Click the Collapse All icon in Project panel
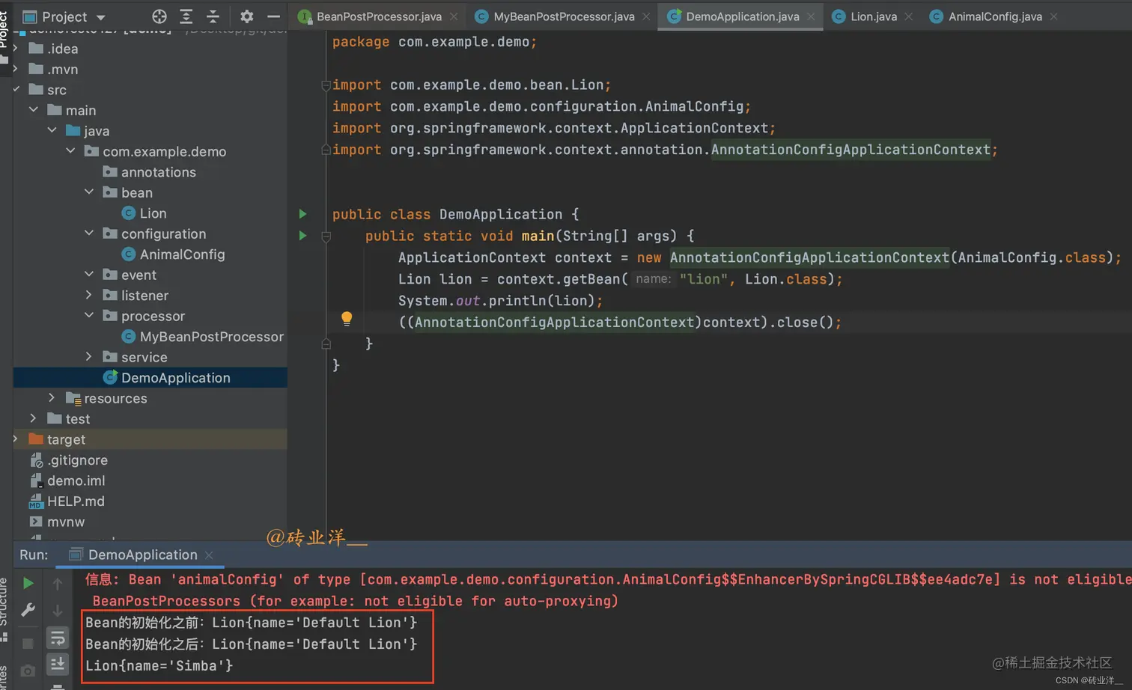 213,16
